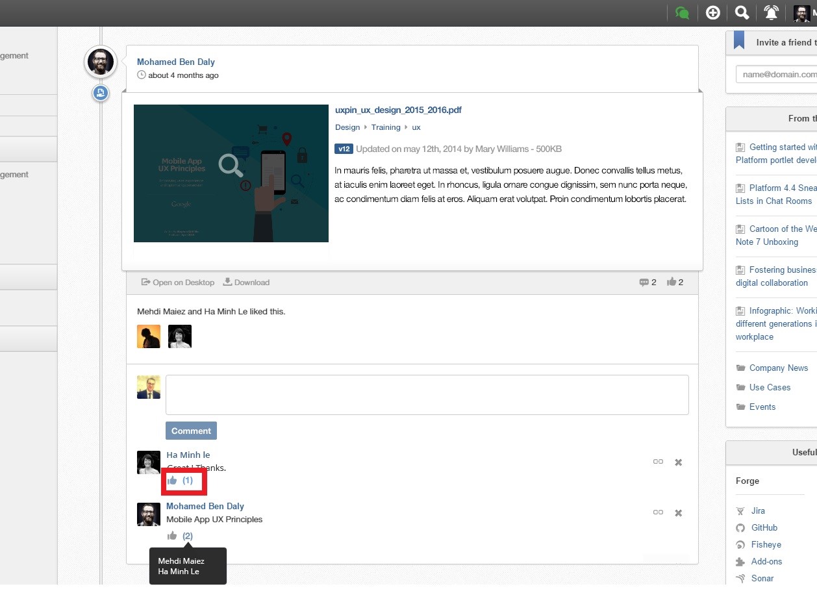Click the bookmark ribbon icon beside Invite a friend

(739, 40)
